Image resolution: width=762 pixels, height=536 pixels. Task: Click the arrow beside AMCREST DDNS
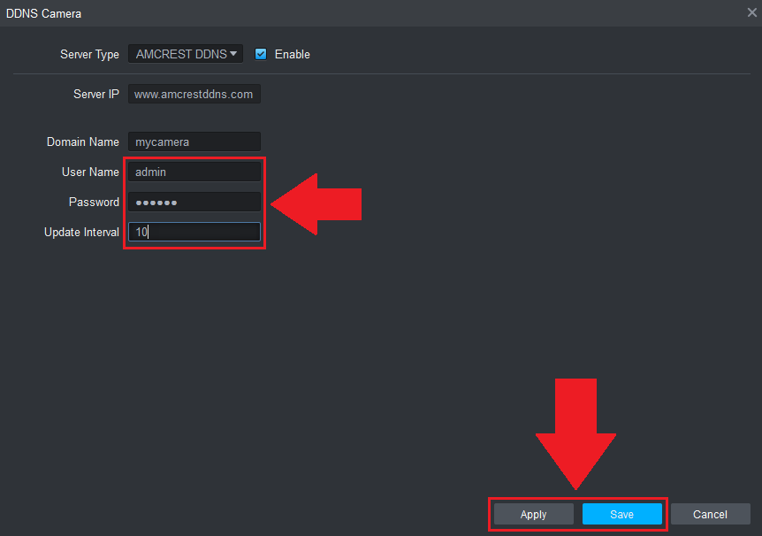pyautogui.click(x=233, y=54)
